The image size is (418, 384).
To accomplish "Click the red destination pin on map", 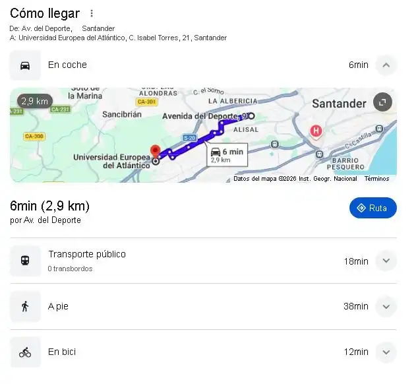I will 156,152.
